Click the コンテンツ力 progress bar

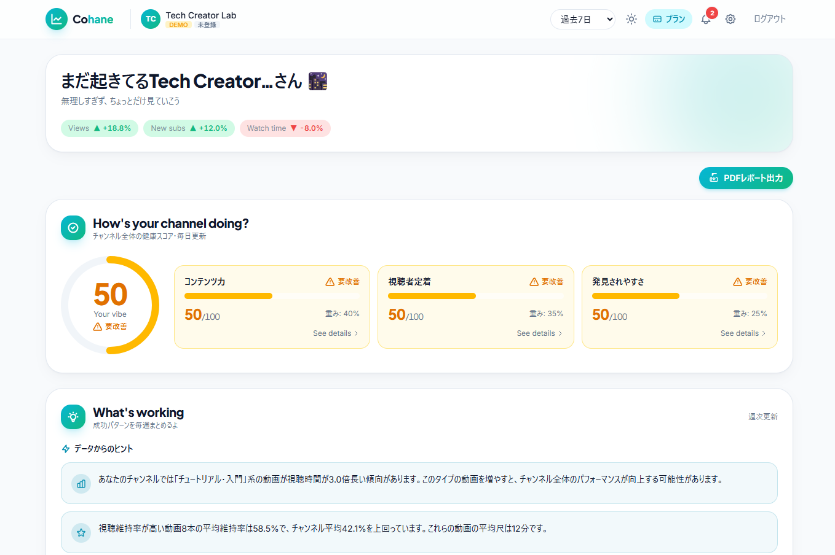click(272, 296)
